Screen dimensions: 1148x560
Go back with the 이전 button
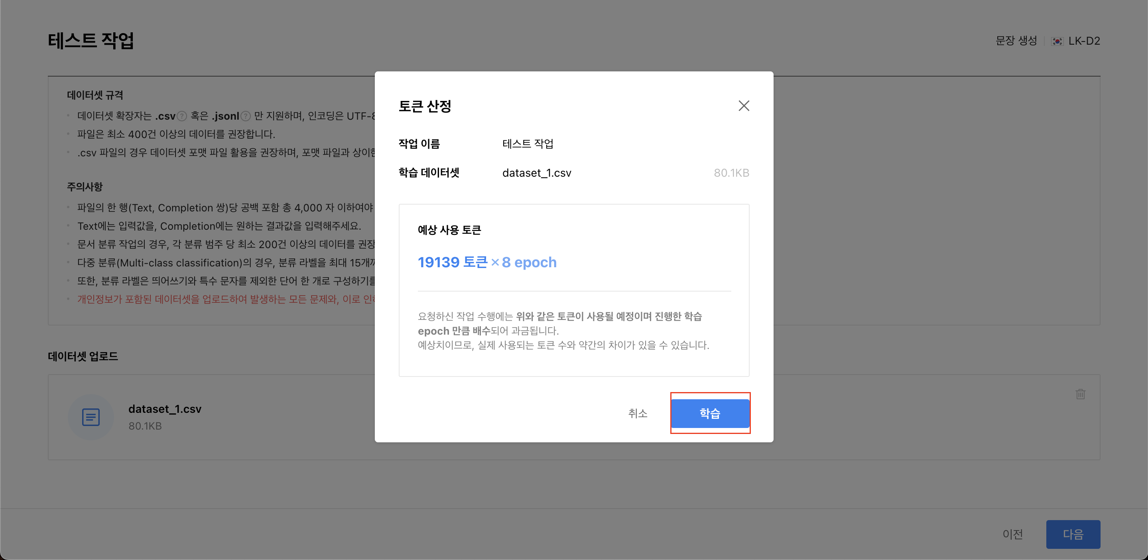coord(1012,534)
